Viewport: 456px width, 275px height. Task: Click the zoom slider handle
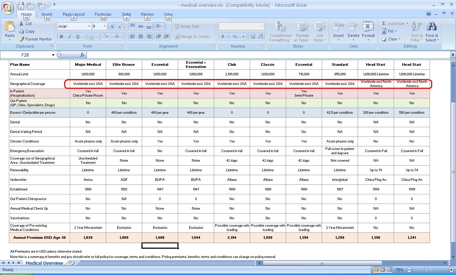click(x=426, y=270)
